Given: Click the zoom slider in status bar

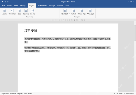Looking at the screenshot, I should [x=129, y=94].
